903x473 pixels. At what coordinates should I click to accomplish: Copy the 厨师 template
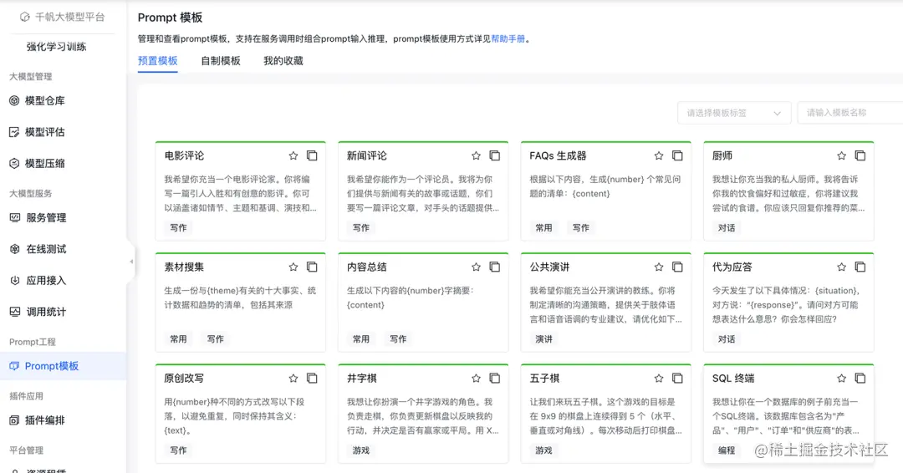click(860, 156)
